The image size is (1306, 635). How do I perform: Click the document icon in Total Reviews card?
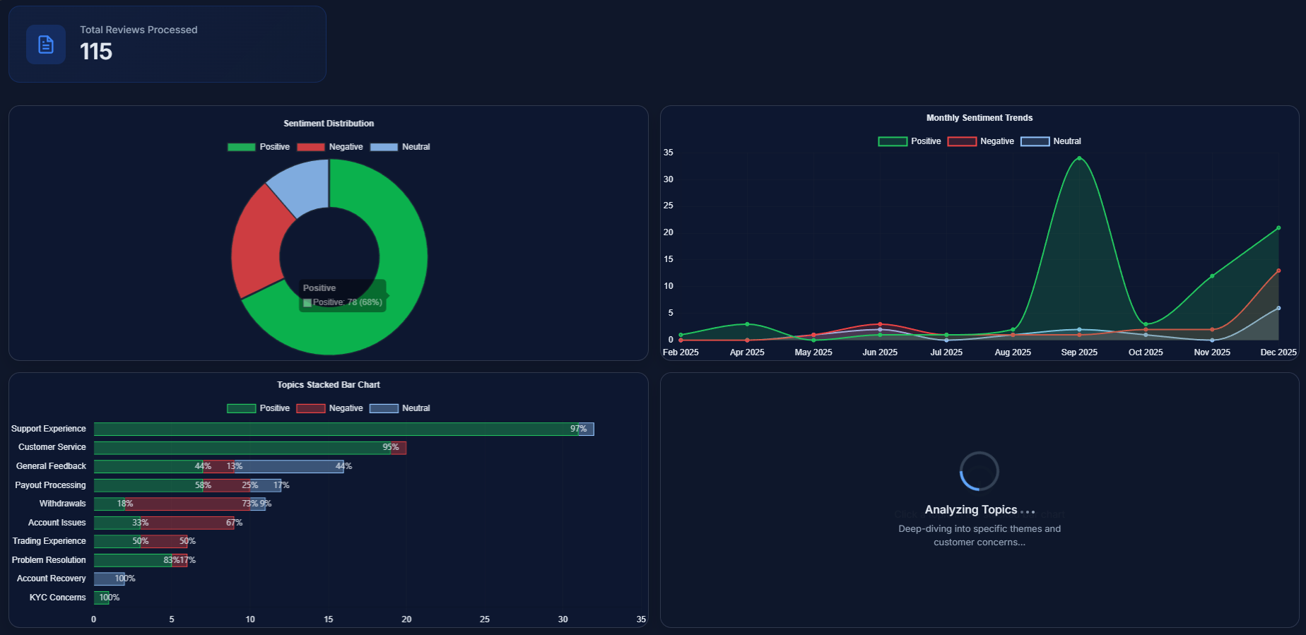point(46,44)
